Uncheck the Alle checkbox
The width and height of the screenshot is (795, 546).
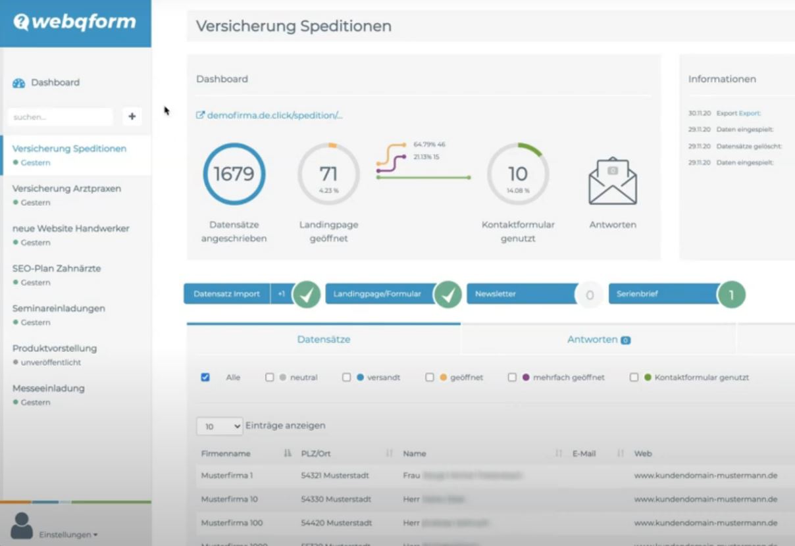[x=205, y=378]
